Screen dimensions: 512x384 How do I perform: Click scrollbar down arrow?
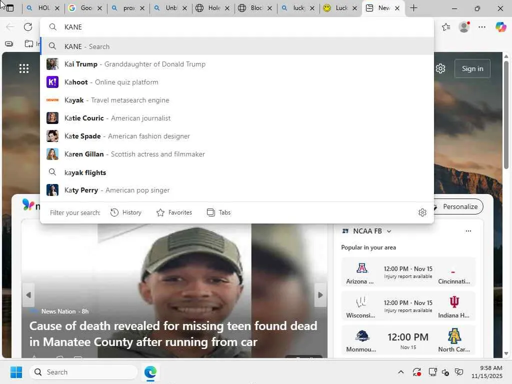coord(506,353)
